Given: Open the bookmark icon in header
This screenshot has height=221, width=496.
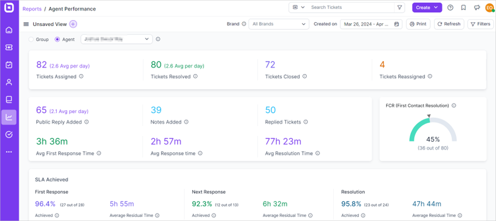Looking at the screenshot, I should (x=464, y=8).
